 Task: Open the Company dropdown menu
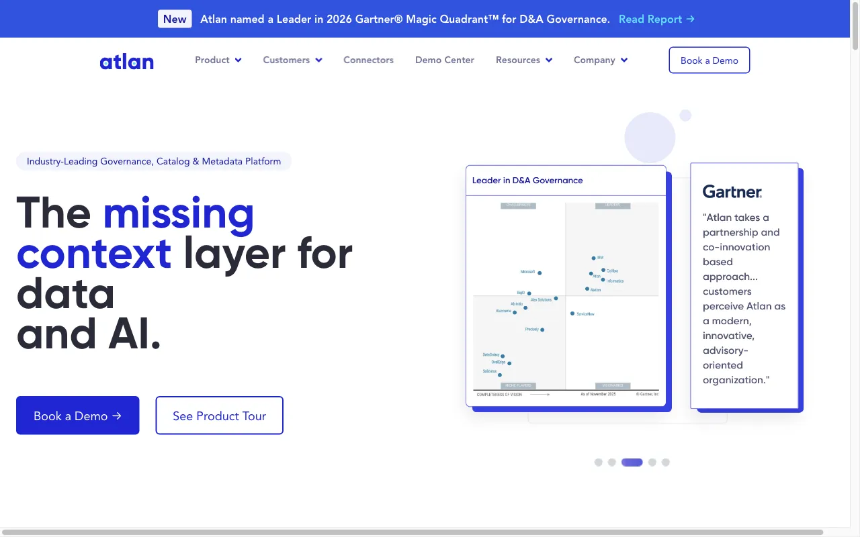tap(601, 60)
